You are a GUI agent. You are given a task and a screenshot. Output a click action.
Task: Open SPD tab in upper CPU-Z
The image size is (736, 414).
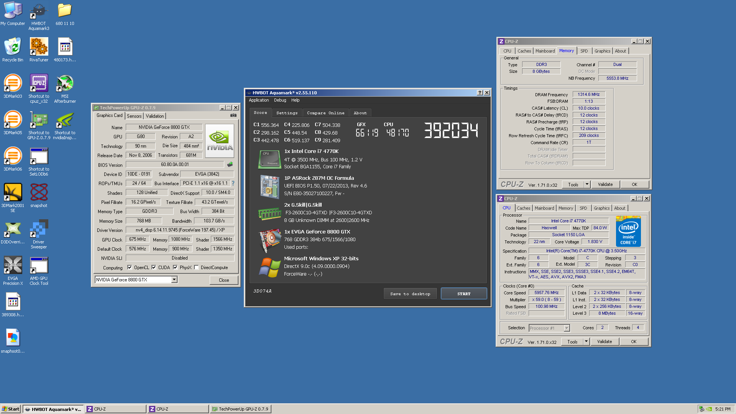click(x=584, y=51)
